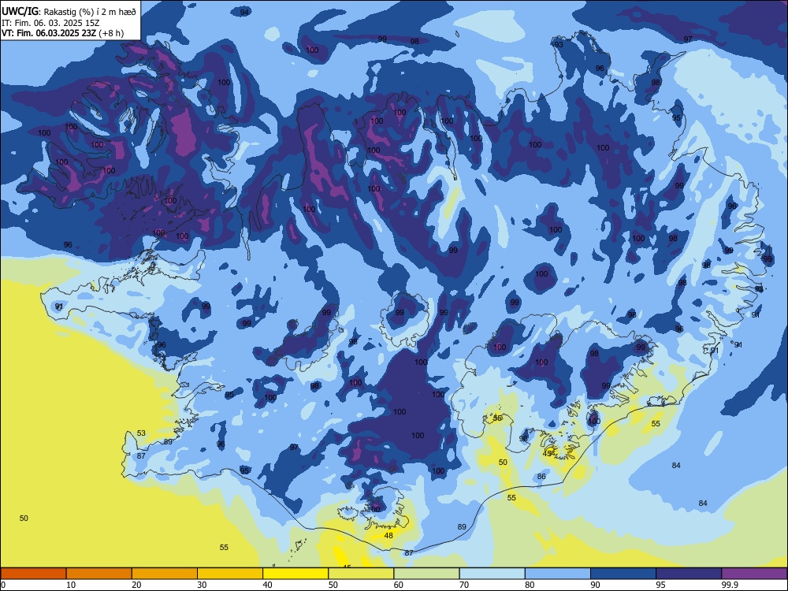Viewport: 788px width, 591px height.
Task: Click the legend scale label '30'
Action: point(202,585)
